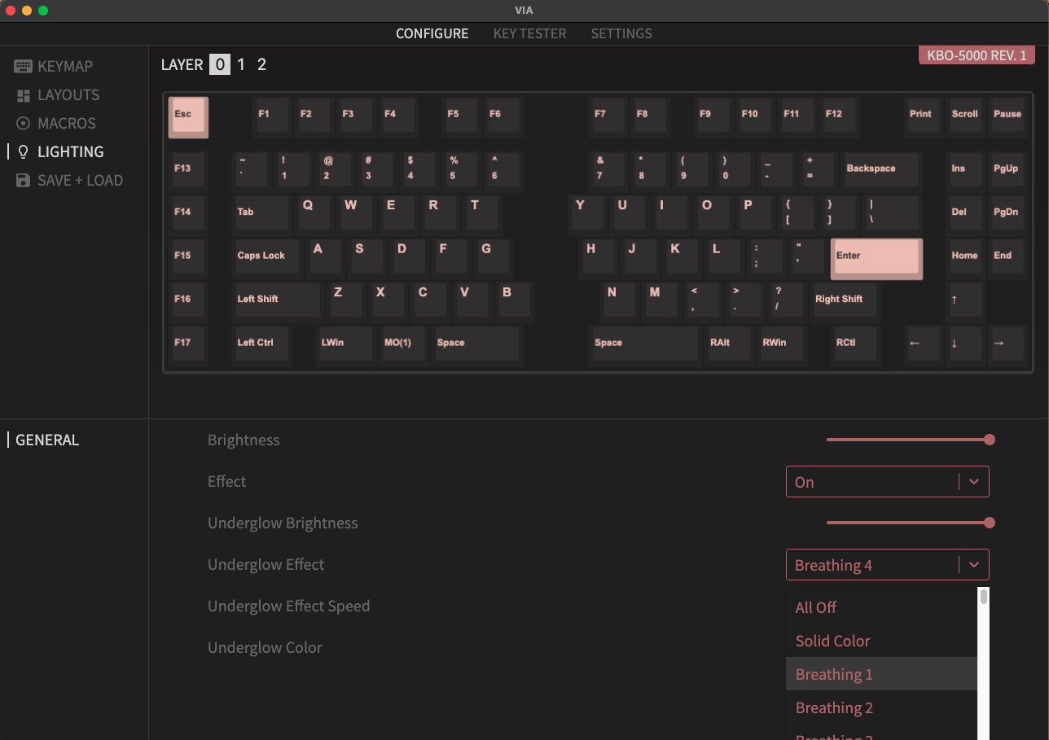Screen dimensions: 1049x740
Task: Click the question mark and slash key
Action: coord(787,300)
